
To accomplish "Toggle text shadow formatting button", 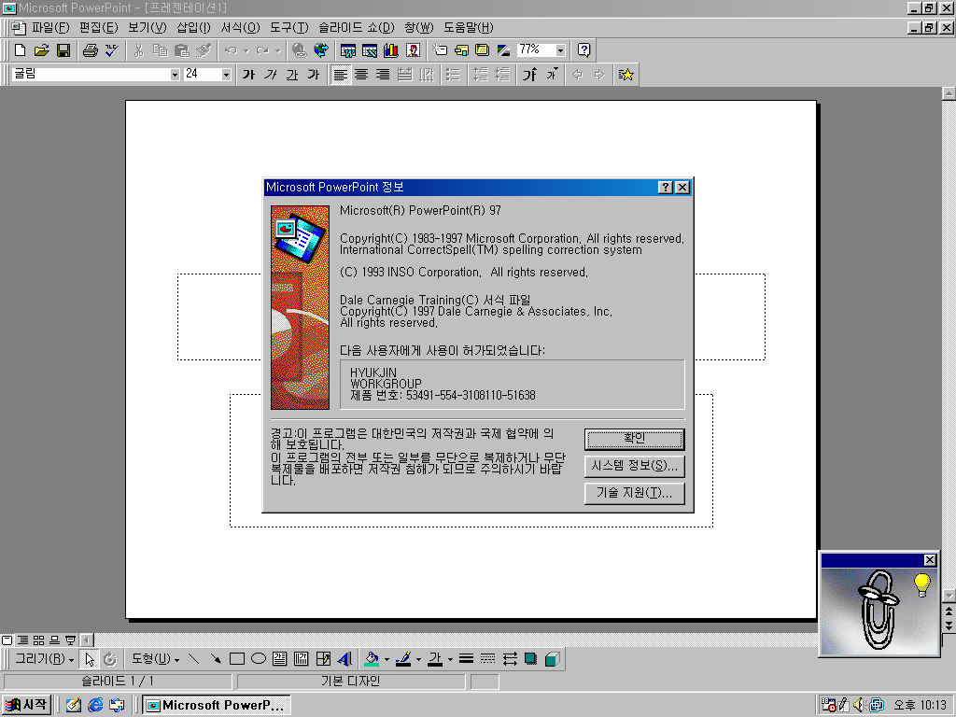I will pos(314,75).
